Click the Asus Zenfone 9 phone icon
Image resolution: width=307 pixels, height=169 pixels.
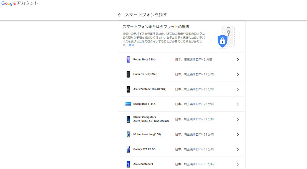pyautogui.click(x=128, y=164)
